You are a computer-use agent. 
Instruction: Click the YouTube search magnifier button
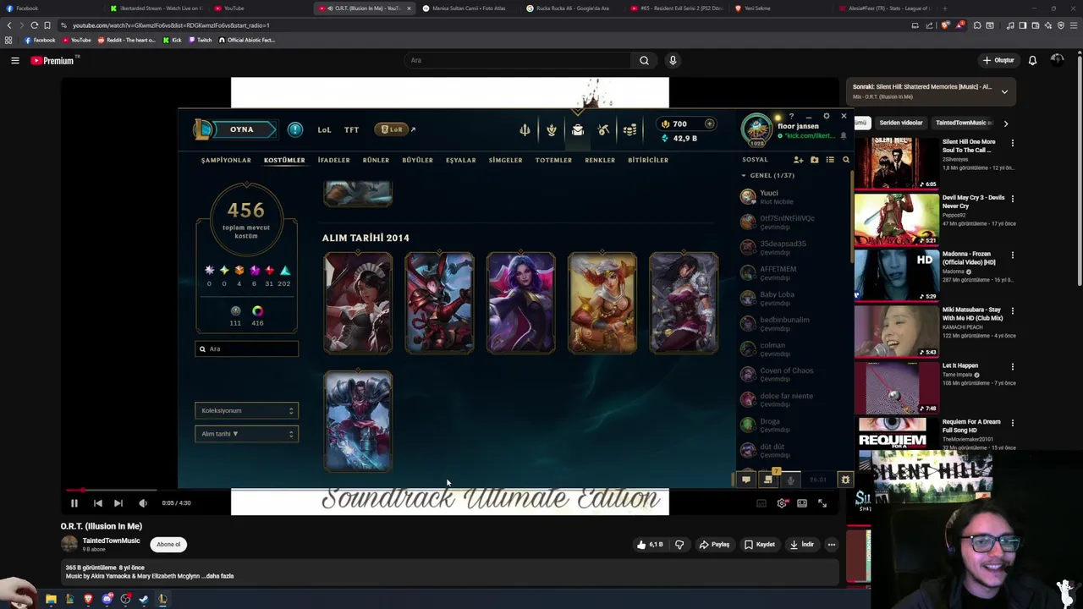pyautogui.click(x=644, y=60)
